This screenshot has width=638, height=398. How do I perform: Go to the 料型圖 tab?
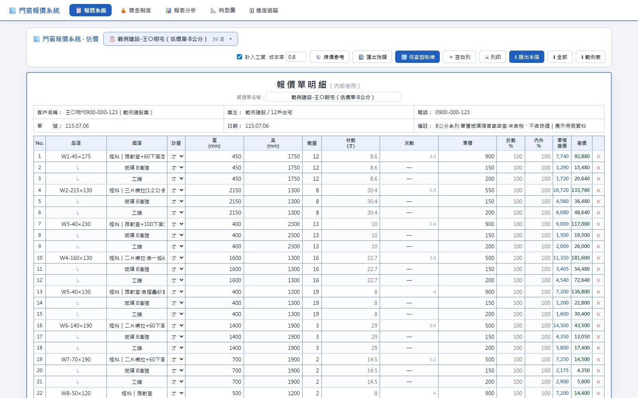(223, 10)
